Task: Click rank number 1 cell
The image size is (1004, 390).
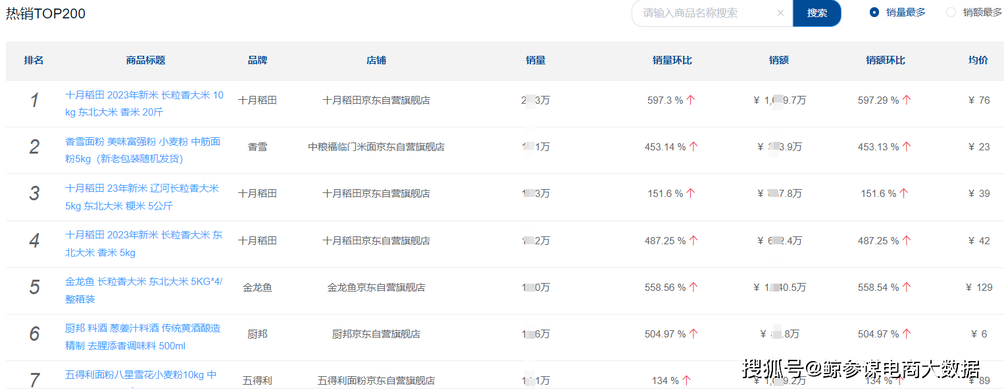Action: 34,100
